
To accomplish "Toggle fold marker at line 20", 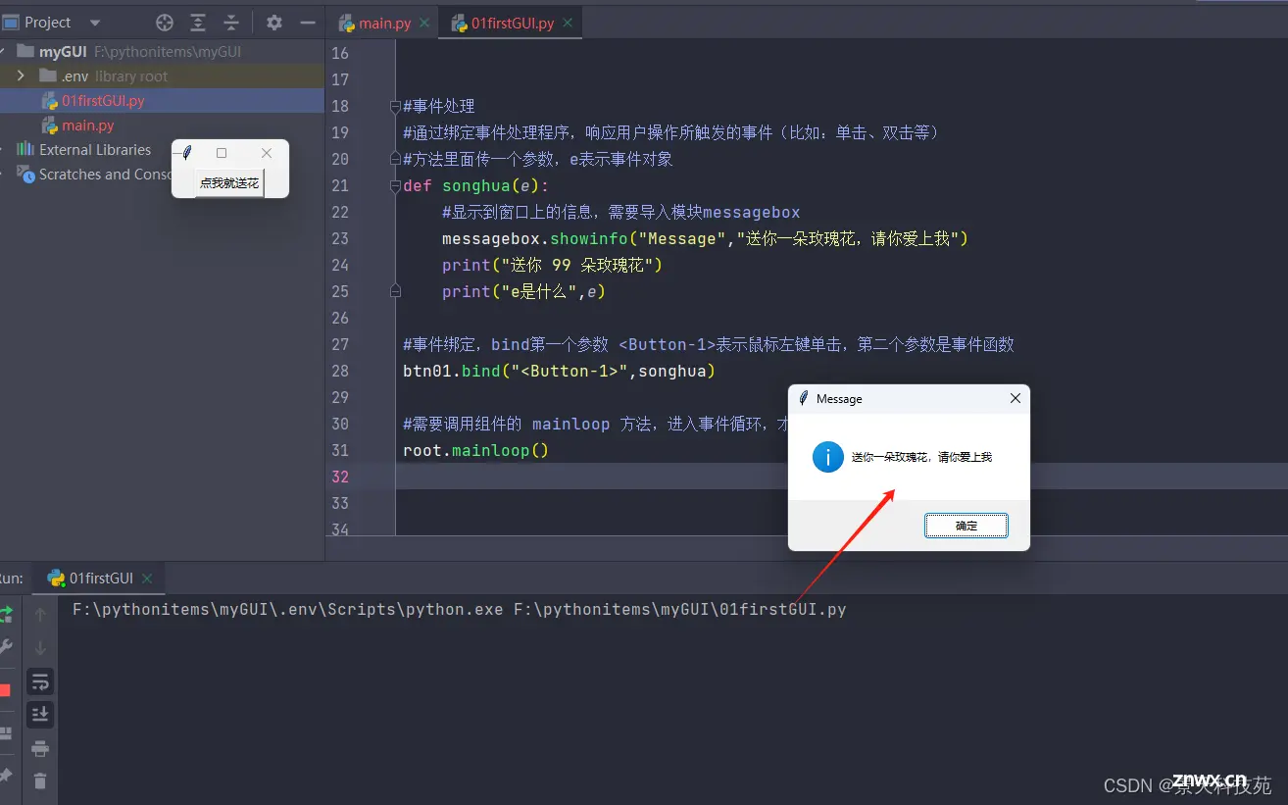I will [x=395, y=159].
